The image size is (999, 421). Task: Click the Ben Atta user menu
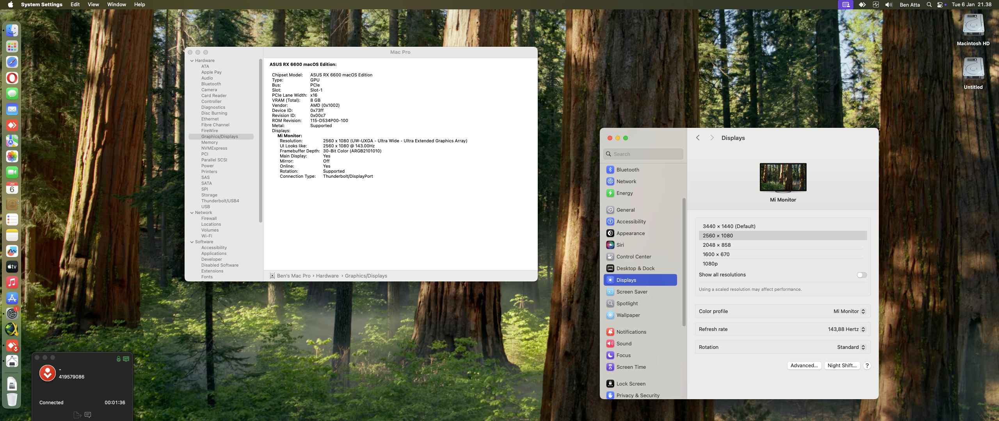[x=910, y=5]
